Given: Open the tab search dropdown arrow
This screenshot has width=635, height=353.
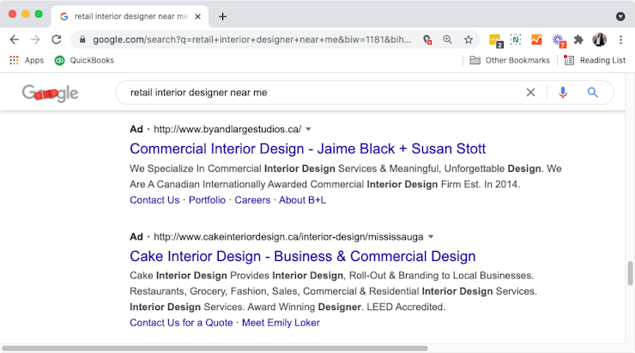Looking at the screenshot, I should pyautogui.click(x=620, y=16).
